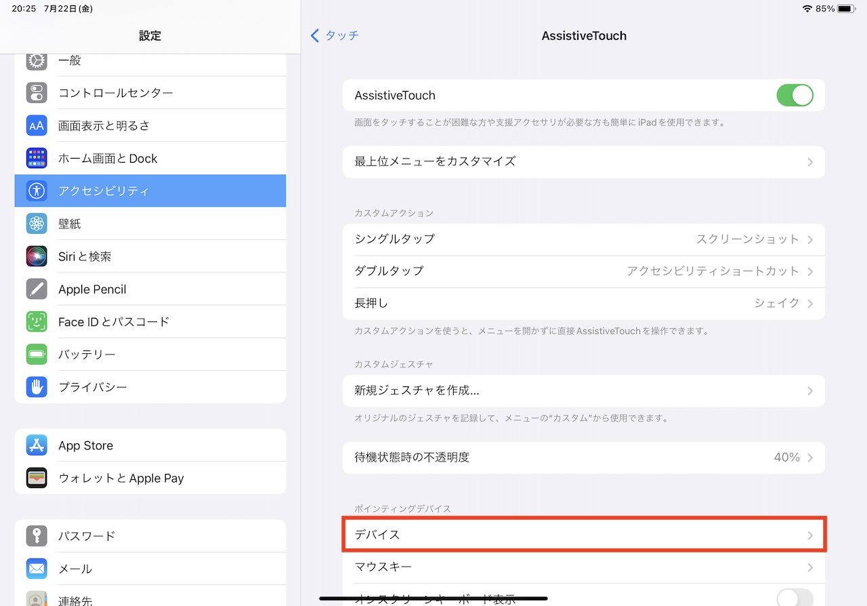The width and height of the screenshot is (867, 606).
Task: Tap デバイス row label
Action: [377, 535]
